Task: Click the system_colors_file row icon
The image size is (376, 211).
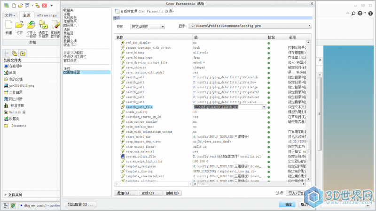Action: click(x=123, y=156)
